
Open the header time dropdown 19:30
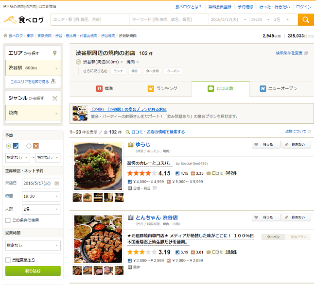click(x=260, y=19)
